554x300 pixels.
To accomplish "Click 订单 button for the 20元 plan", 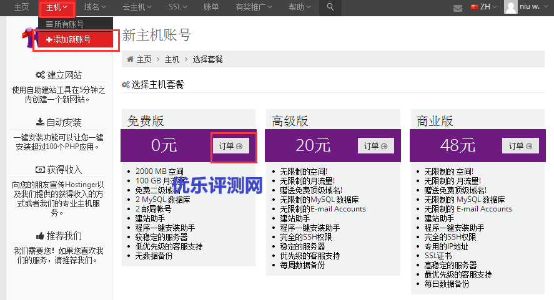I will [x=376, y=146].
